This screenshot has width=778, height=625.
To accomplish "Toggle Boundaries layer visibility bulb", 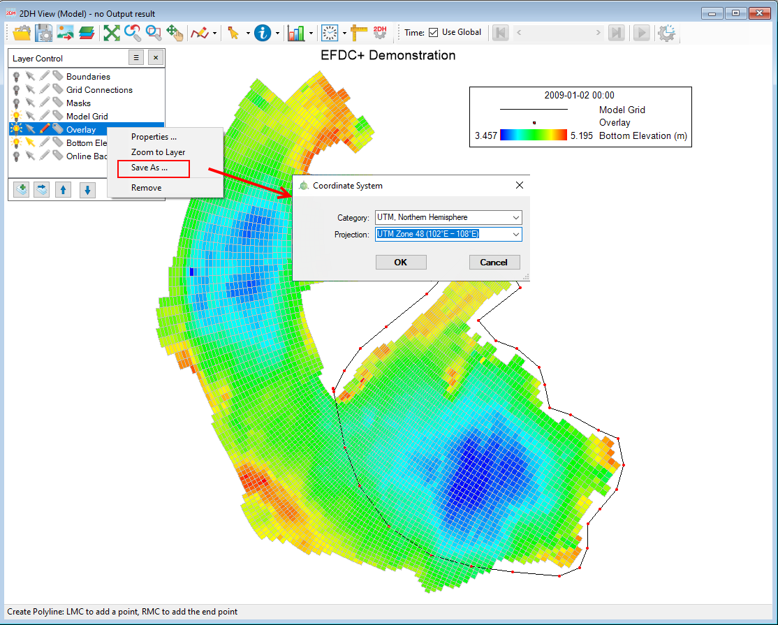I will (15, 76).
